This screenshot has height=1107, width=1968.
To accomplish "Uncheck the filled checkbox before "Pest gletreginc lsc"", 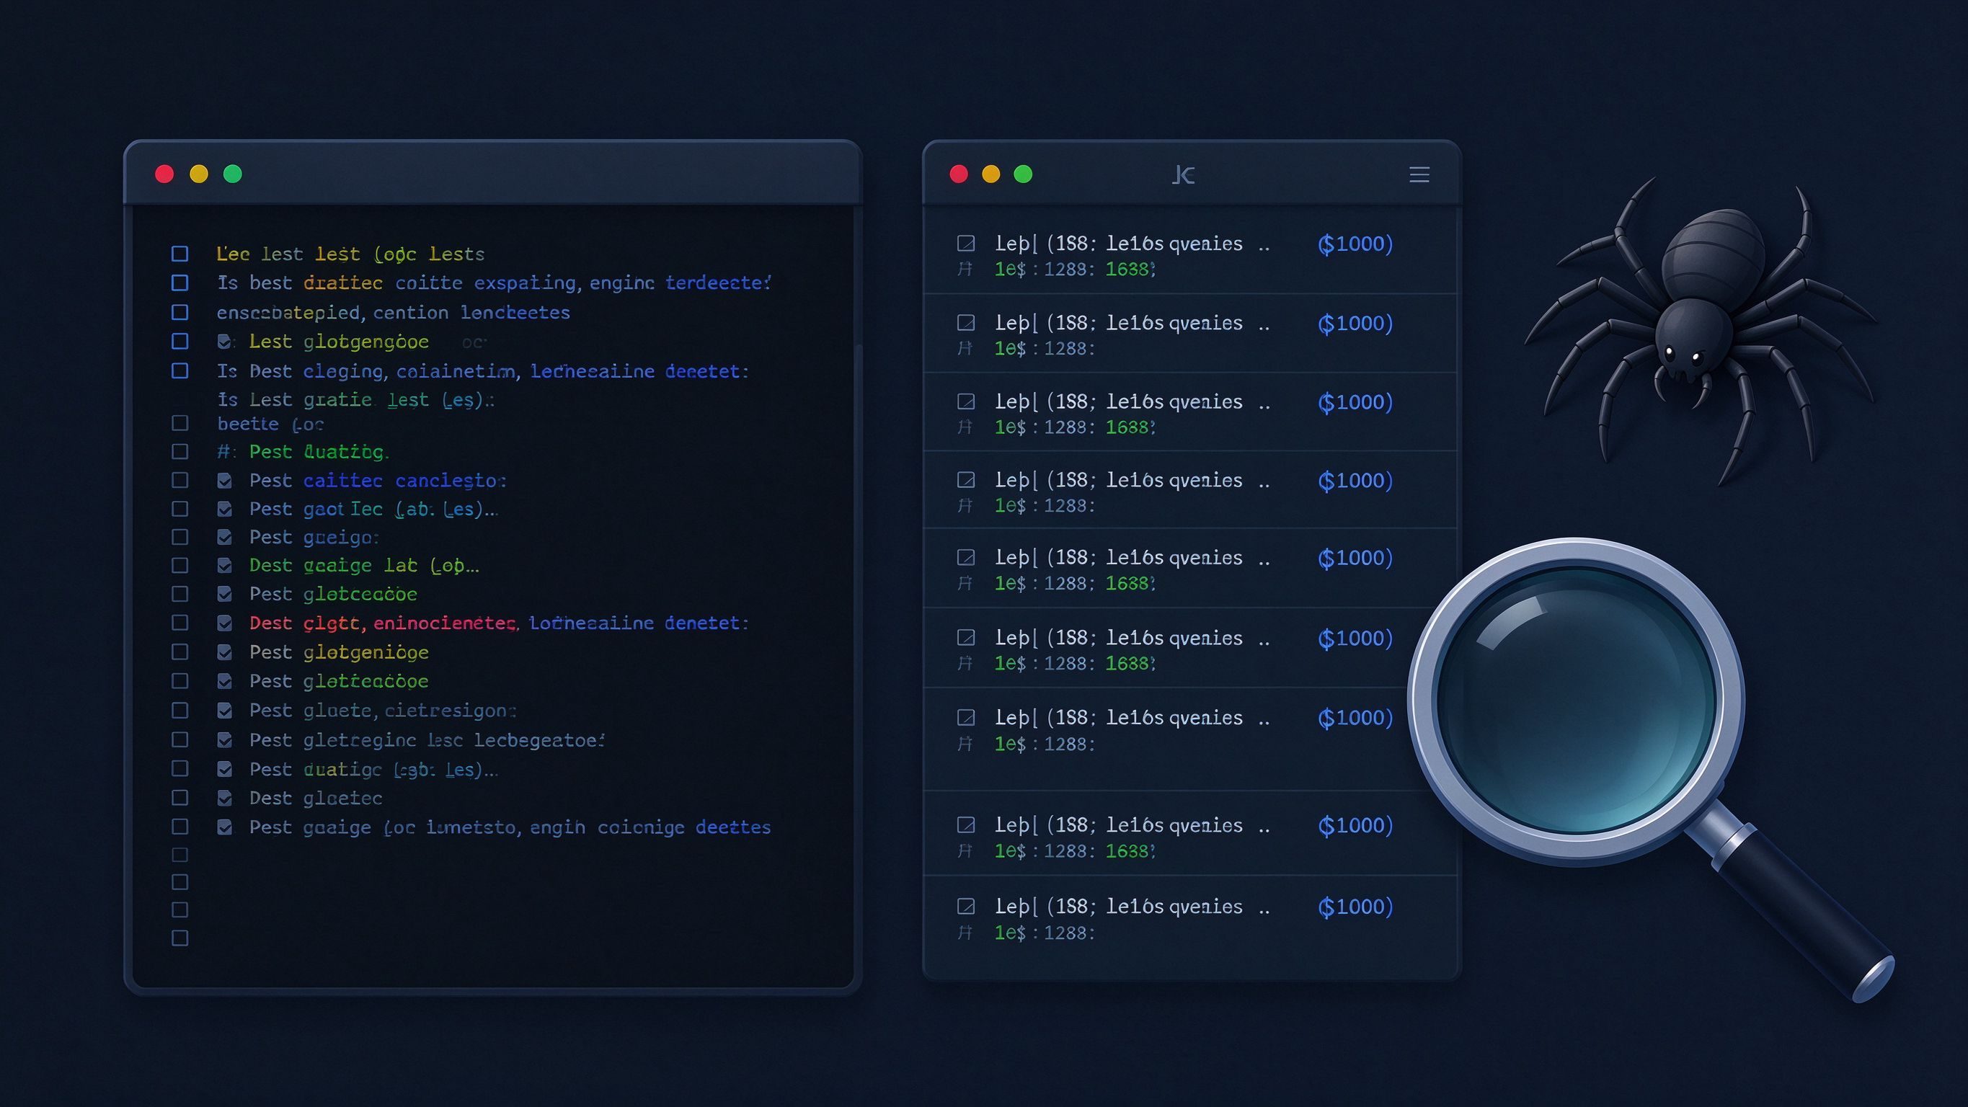I will coord(225,739).
